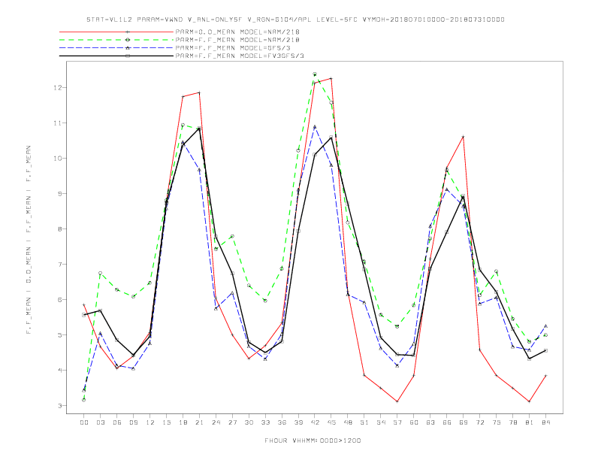595x460 pixels.
Task: Click x-axis hour label 06
Action: [x=117, y=422]
